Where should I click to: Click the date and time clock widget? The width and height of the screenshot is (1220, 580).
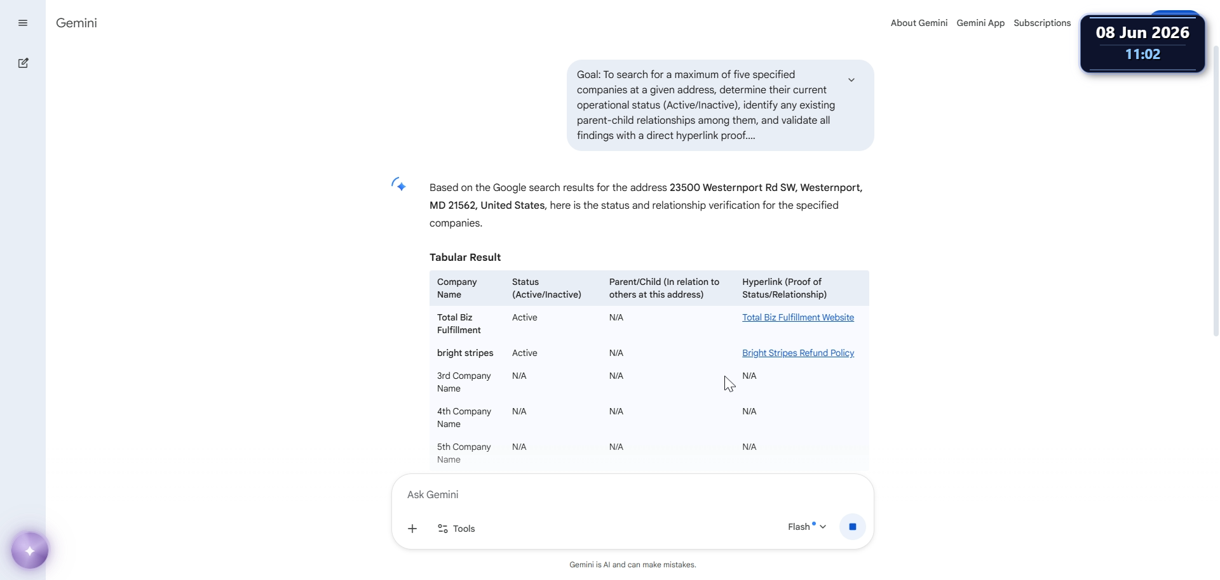[x=1142, y=43]
